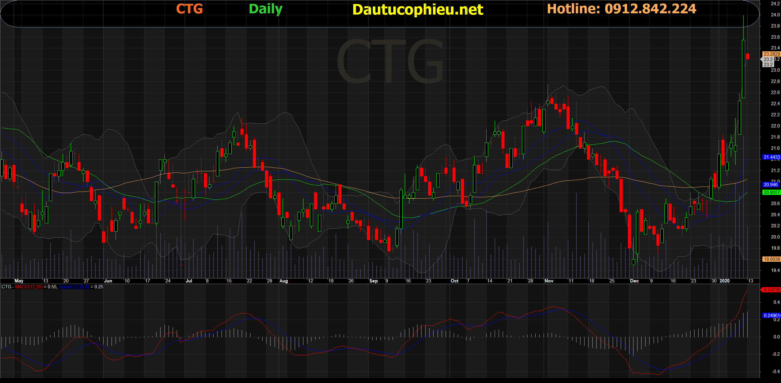Click the blue 0.2496 signal value tag
The image size is (781, 383).
771,316
